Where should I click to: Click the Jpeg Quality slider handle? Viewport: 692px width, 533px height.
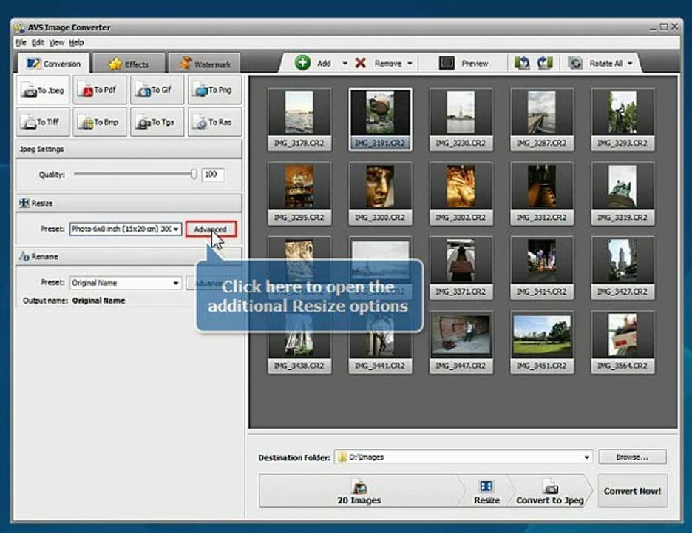194,174
